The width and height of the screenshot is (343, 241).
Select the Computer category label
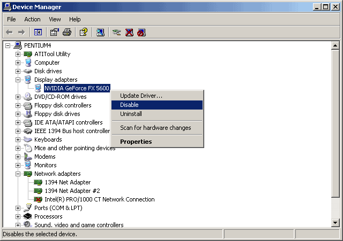47,63
